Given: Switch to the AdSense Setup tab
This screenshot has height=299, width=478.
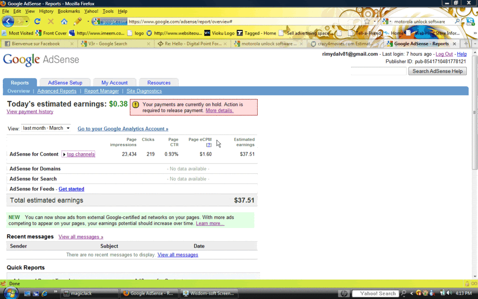Looking at the screenshot, I should point(65,83).
